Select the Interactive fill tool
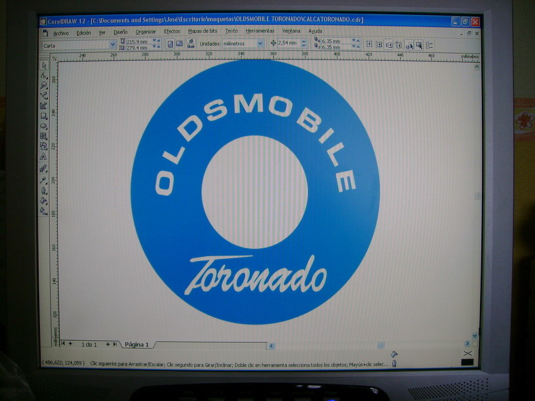 click(44, 212)
